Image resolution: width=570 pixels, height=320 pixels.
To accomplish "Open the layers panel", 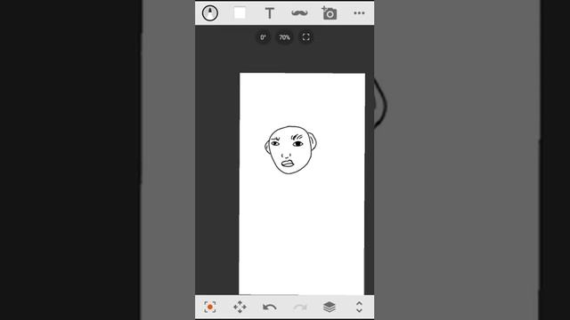I will pos(330,307).
